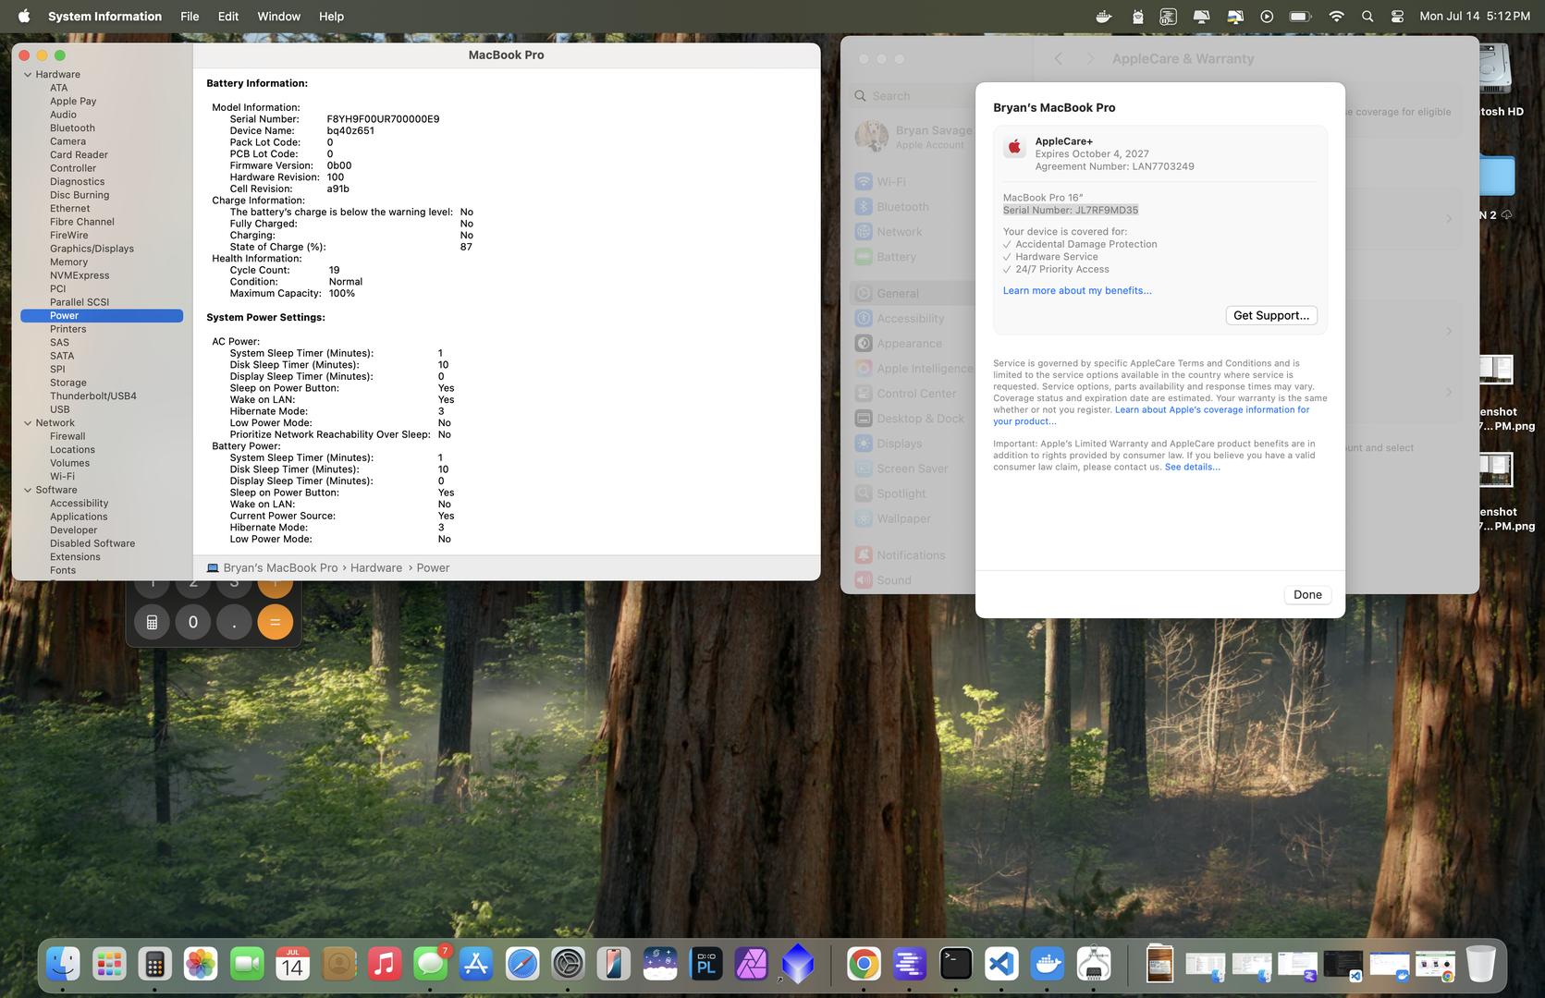Open Control Center in the menu bar

(x=1397, y=16)
